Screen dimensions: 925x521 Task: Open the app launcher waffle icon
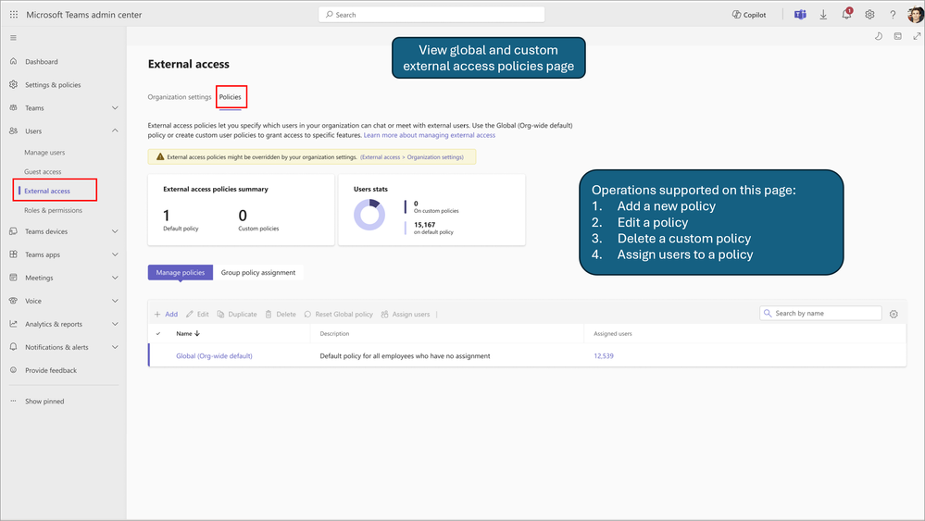(14, 15)
